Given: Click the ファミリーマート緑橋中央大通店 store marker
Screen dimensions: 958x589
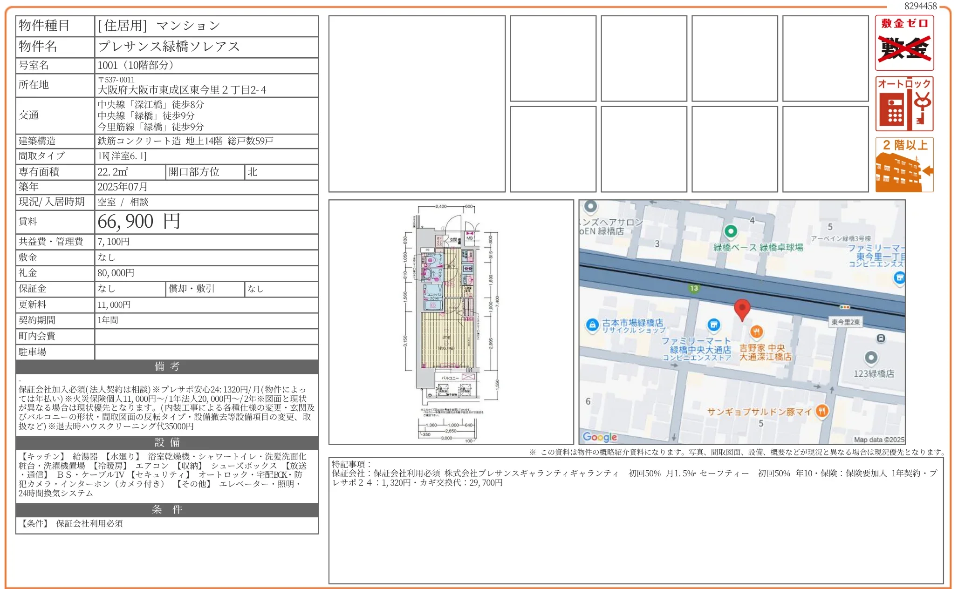Looking at the screenshot, I should pos(713,325).
